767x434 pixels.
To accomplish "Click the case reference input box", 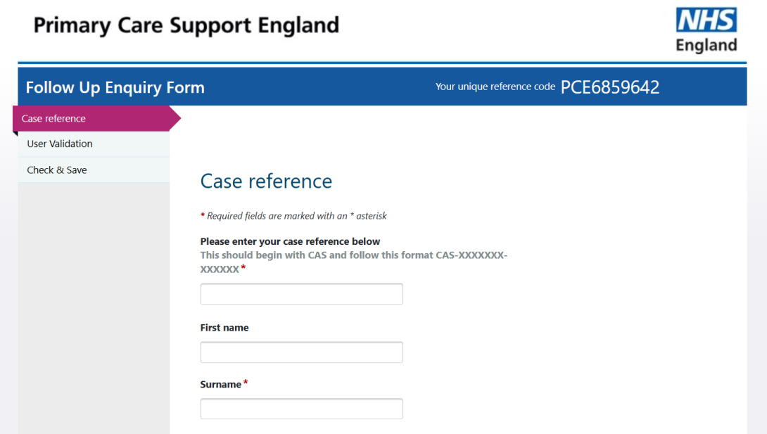I will click(x=301, y=293).
